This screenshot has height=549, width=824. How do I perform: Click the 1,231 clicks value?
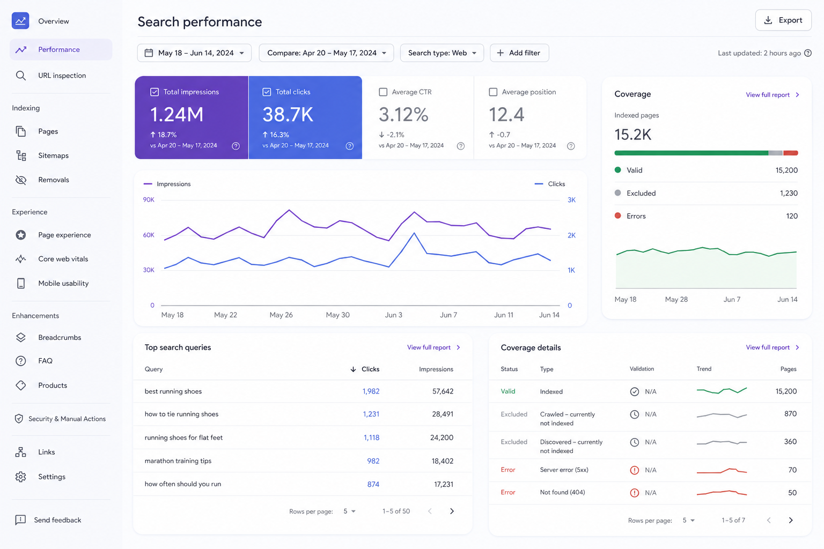[371, 414]
